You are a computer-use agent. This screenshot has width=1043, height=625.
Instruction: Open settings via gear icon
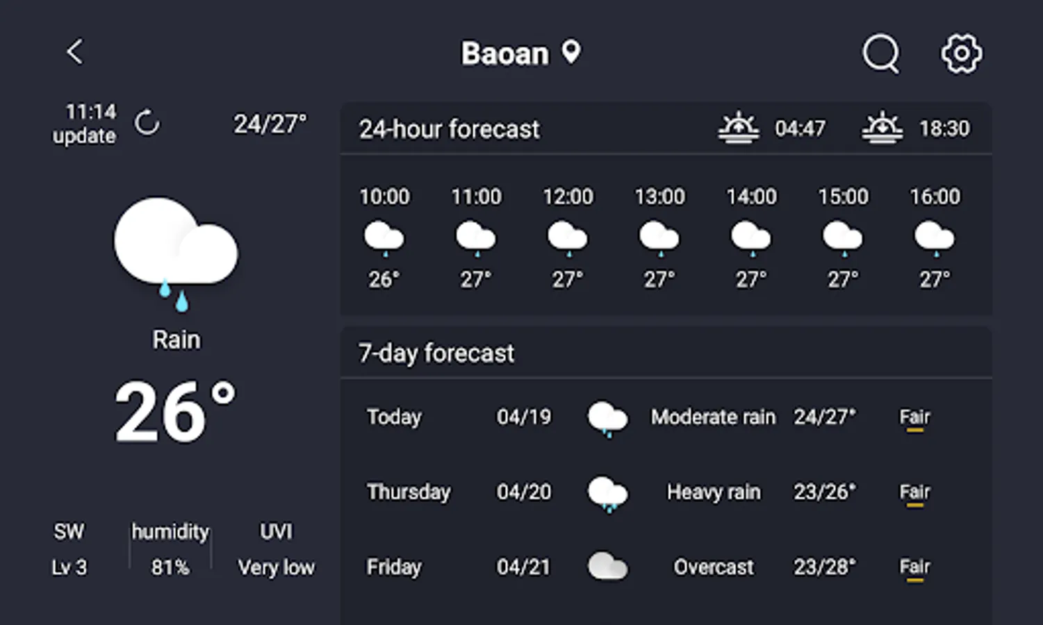point(961,53)
